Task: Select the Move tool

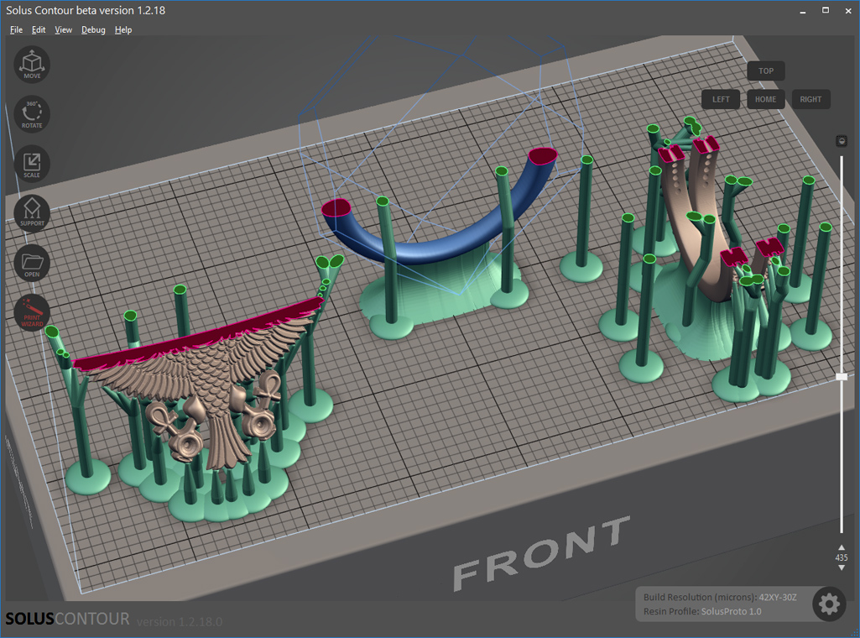Action: [32, 65]
